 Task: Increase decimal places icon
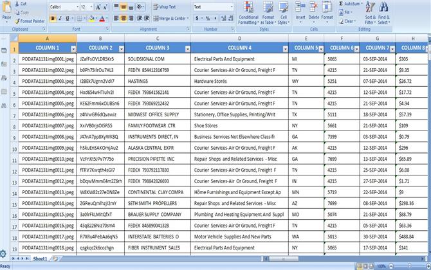[x=223, y=19]
